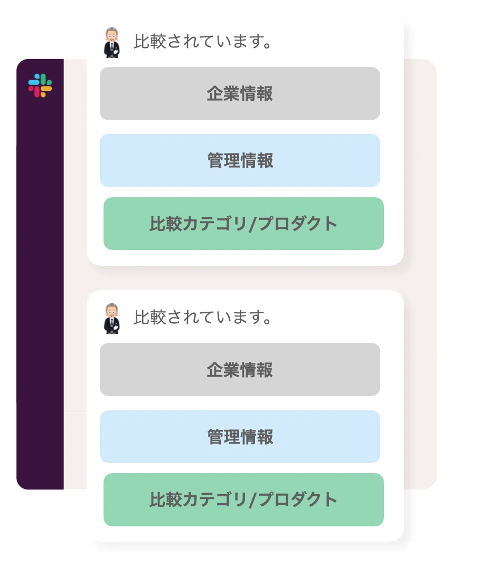
Task: Click the upper green 比較カテゴリ/プロダクト button
Action: click(x=243, y=224)
